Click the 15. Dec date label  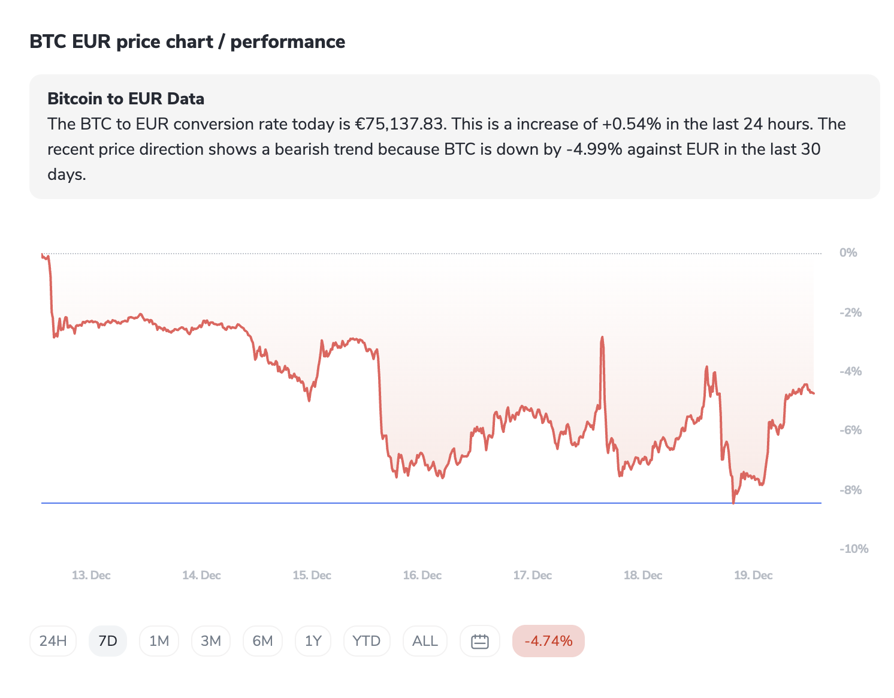312,575
